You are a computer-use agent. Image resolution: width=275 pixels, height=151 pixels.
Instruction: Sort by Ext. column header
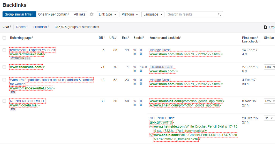[x=125, y=38]
